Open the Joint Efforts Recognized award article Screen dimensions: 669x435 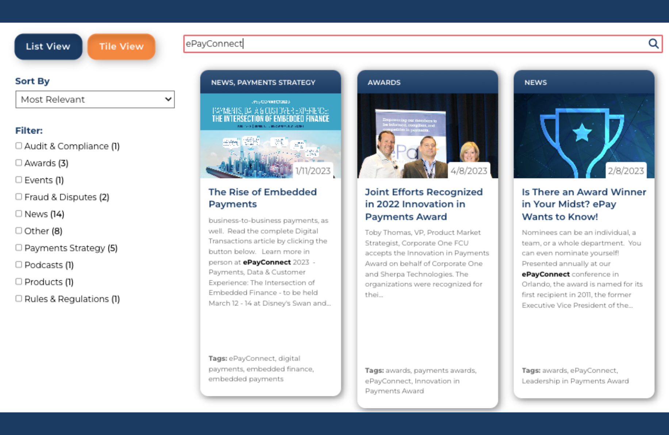[x=423, y=204]
